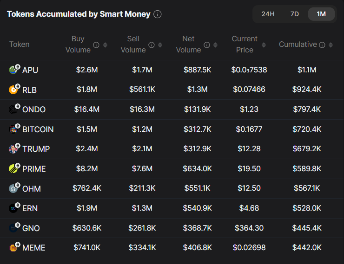This screenshot has width=344, height=264.
Task: Sort table by Net Volume arrows
Action: click(x=215, y=45)
